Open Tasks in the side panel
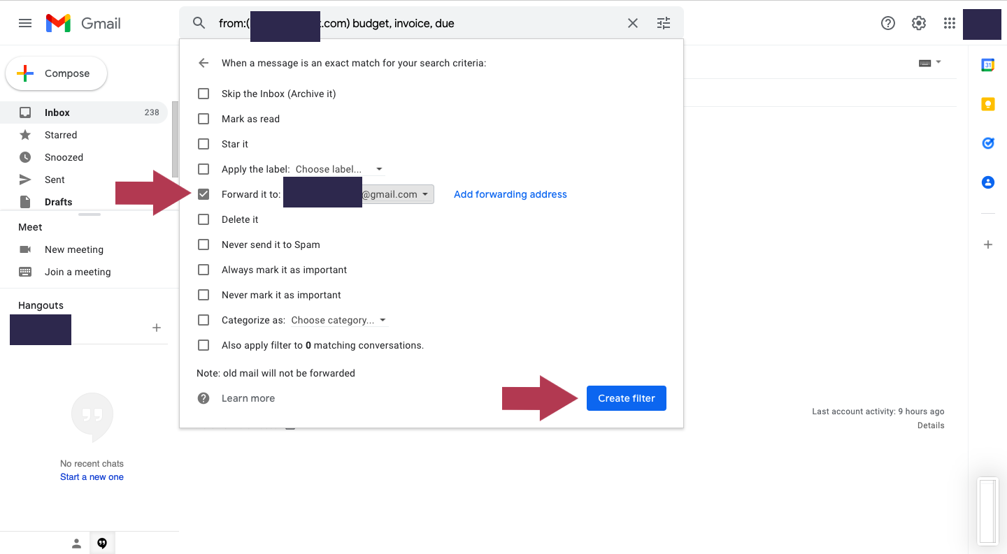This screenshot has height=554, width=1007. pyautogui.click(x=987, y=143)
